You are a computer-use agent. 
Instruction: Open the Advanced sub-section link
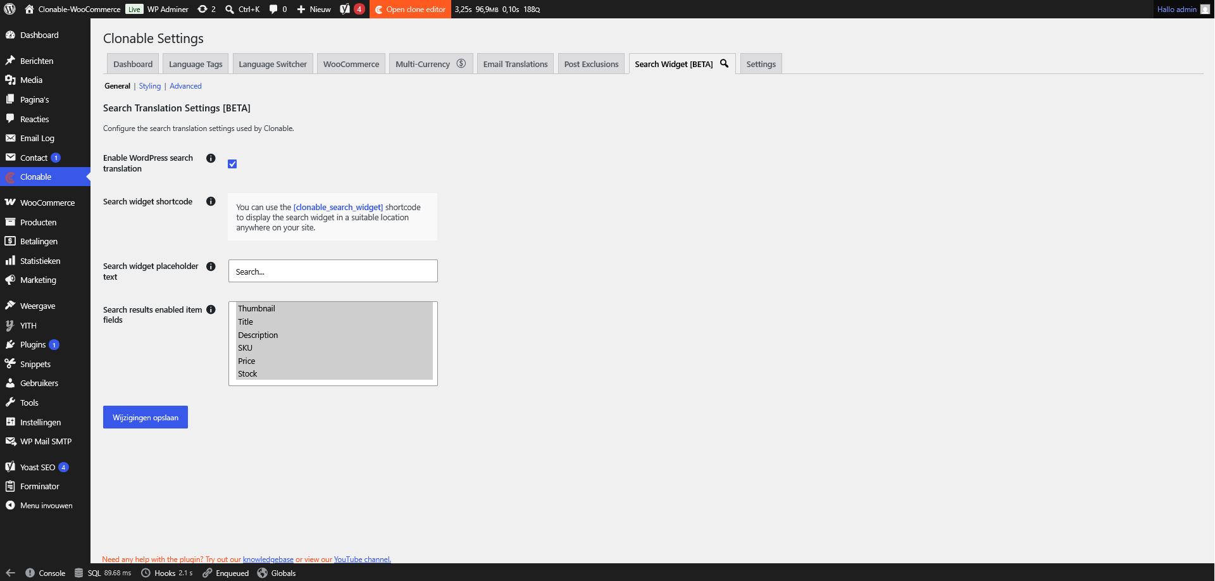pyautogui.click(x=185, y=86)
